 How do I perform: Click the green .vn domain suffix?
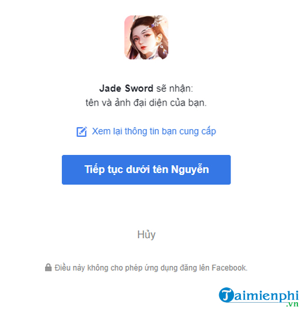tap(293, 304)
